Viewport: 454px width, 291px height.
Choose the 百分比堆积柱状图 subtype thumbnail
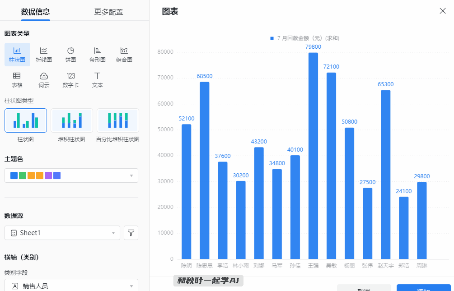(x=118, y=120)
